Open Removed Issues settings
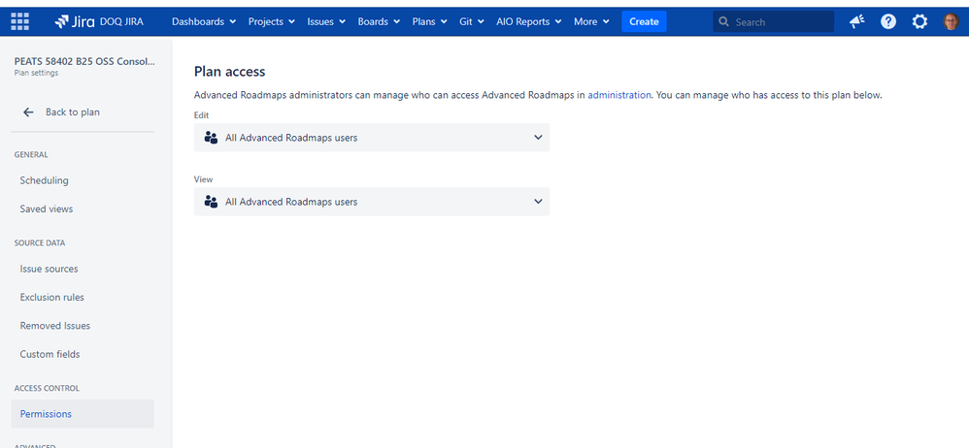The width and height of the screenshot is (969, 448). 83,326
